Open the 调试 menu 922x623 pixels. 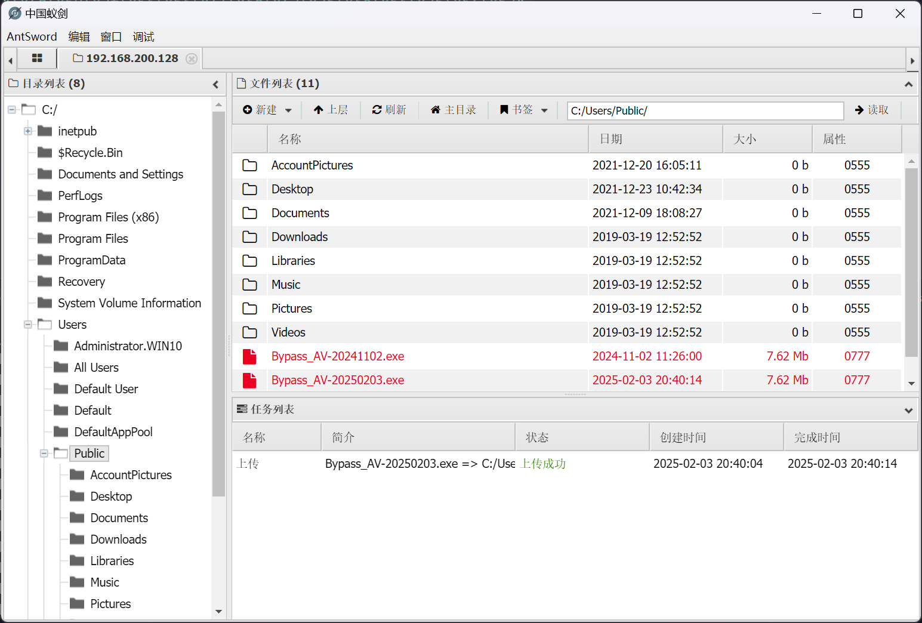[x=143, y=36]
